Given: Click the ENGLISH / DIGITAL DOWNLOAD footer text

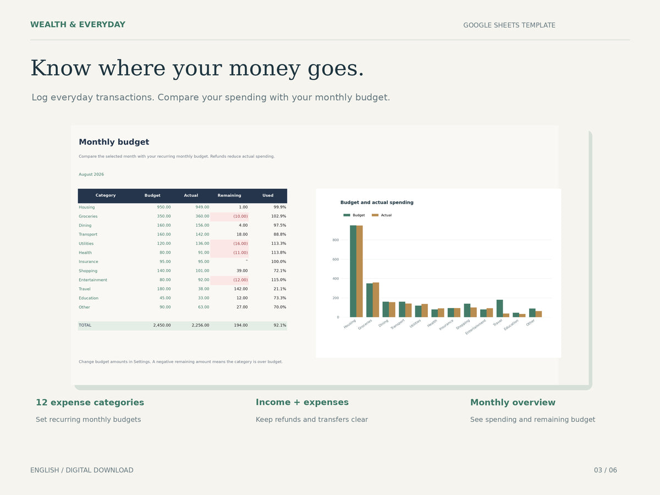Looking at the screenshot, I should (82, 470).
